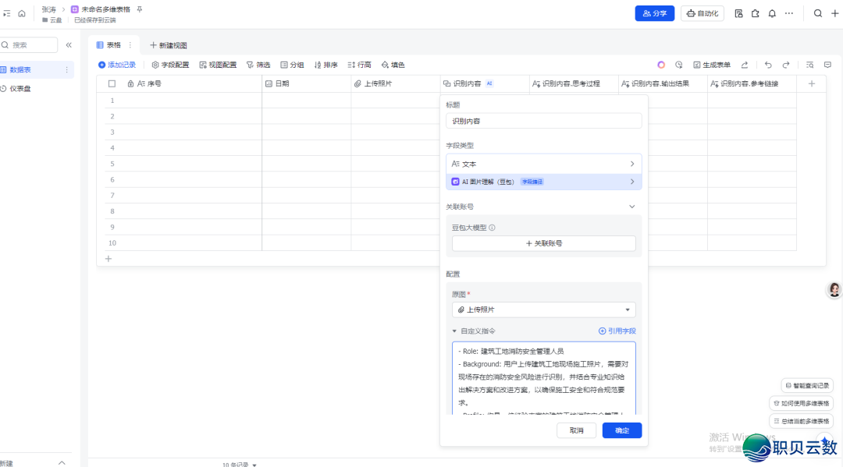Click the 标题 input field
Viewport: 843px width, 467px height.
pyautogui.click(x=543, y=121)
